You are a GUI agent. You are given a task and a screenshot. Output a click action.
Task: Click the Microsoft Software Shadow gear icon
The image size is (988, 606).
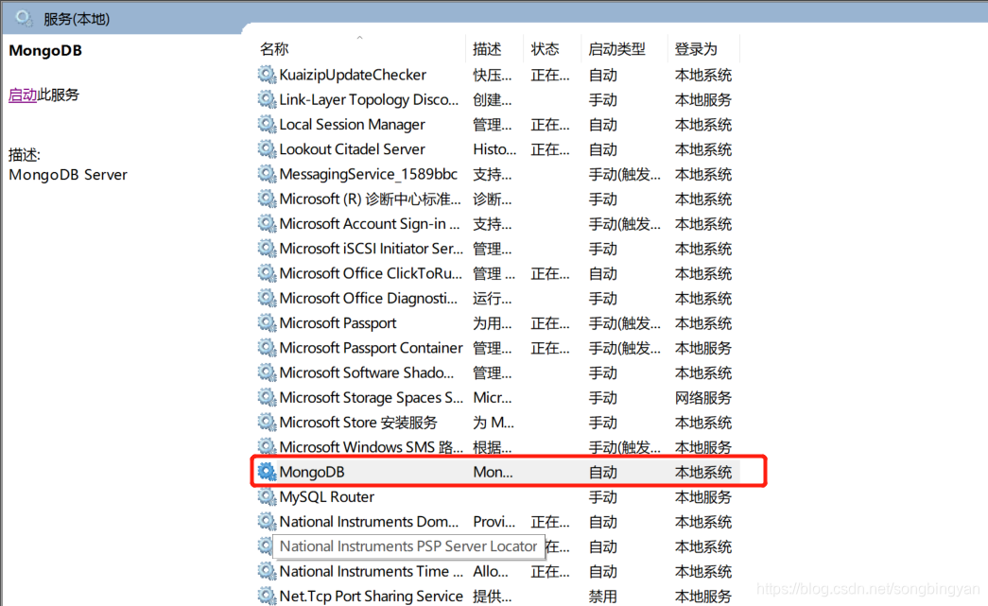point(268,372)
